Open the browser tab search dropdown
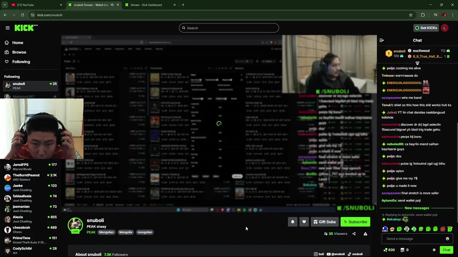The width and height of the screenshot is (458, 257). (x=5, y=5)
